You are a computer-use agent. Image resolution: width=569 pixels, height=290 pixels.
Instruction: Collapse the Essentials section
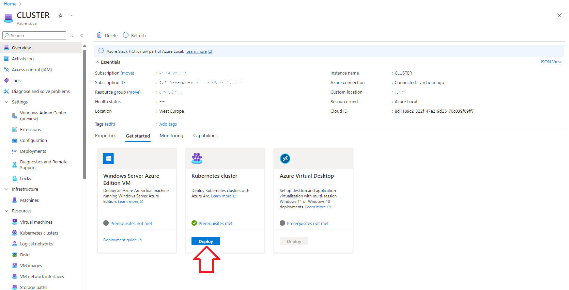point(97,62)
